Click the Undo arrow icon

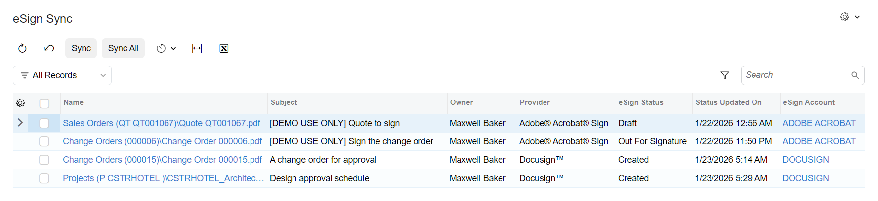coord(49,48)
